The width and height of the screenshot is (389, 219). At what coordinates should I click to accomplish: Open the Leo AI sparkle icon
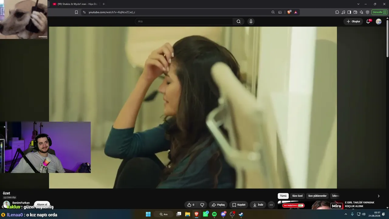click(361, 12)
